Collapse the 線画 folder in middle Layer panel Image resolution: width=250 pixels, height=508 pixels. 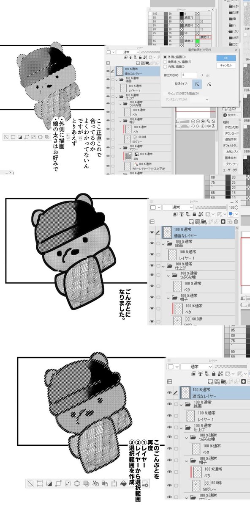point(163,244)
